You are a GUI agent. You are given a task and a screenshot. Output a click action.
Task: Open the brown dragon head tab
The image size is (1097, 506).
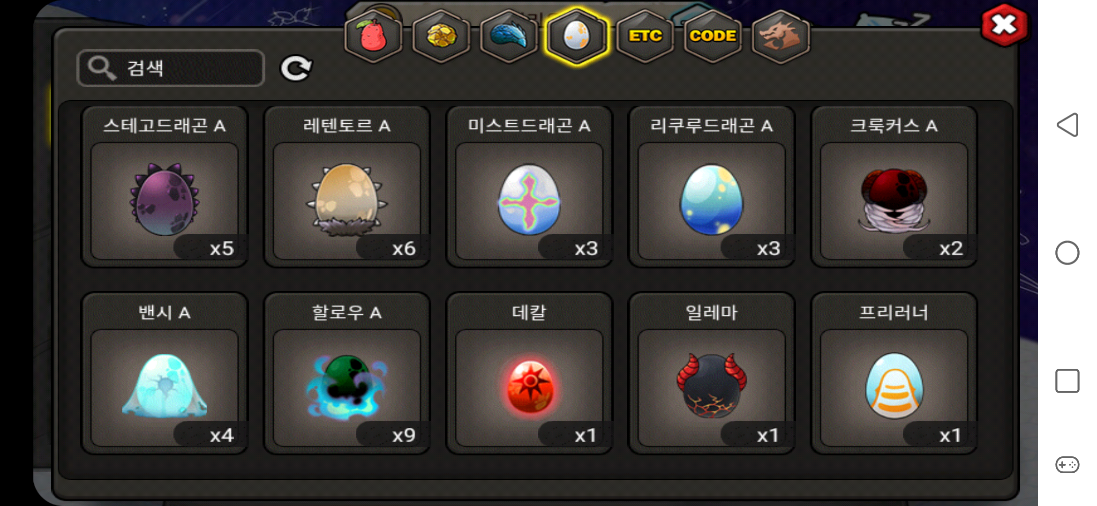pyautogui.click(x=781, y=36)
